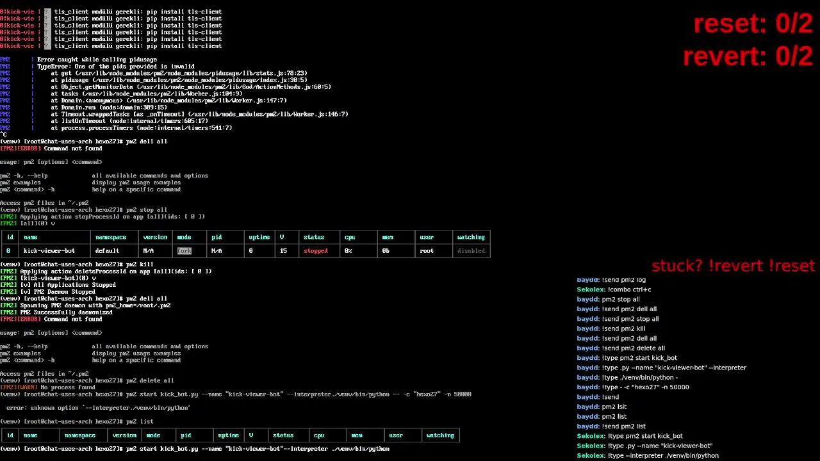
Task: Click the "pm2 delete all" terminal prompt line
Action: pos(87,380)
